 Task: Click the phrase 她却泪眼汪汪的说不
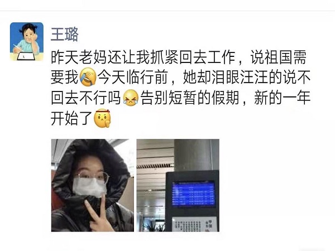coord(247,78)
